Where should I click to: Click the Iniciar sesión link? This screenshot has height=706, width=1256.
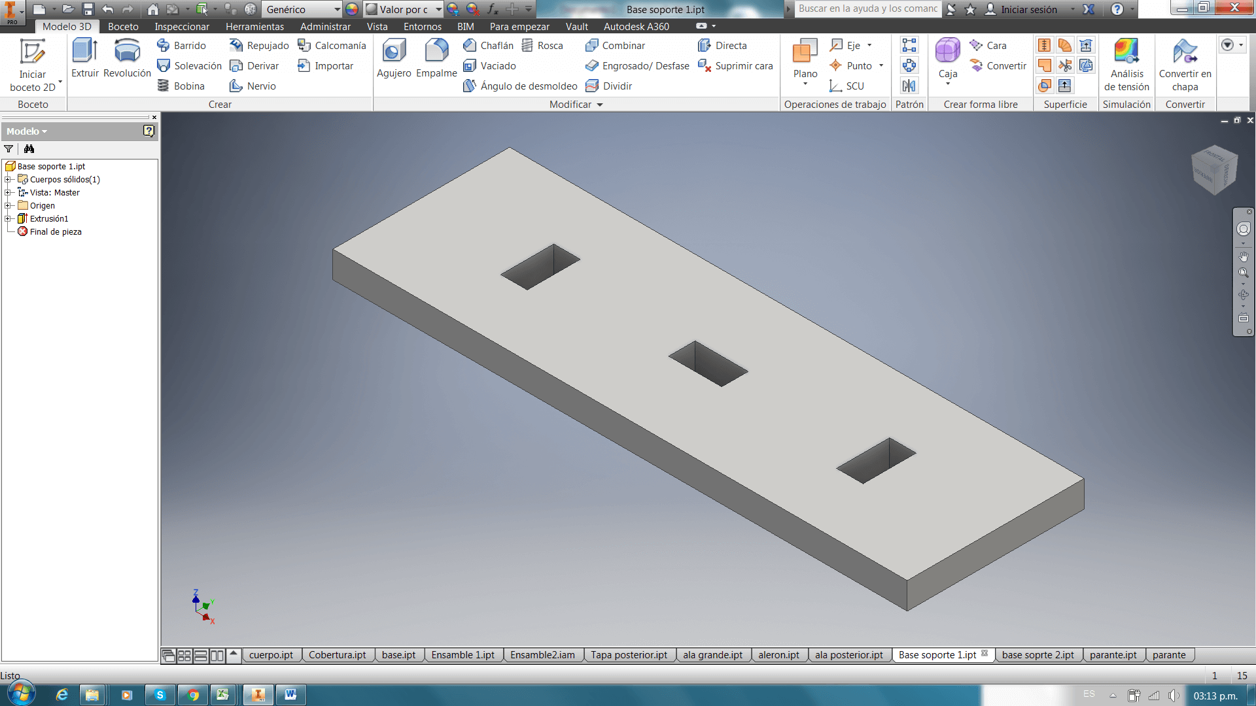pos(1028,9)
